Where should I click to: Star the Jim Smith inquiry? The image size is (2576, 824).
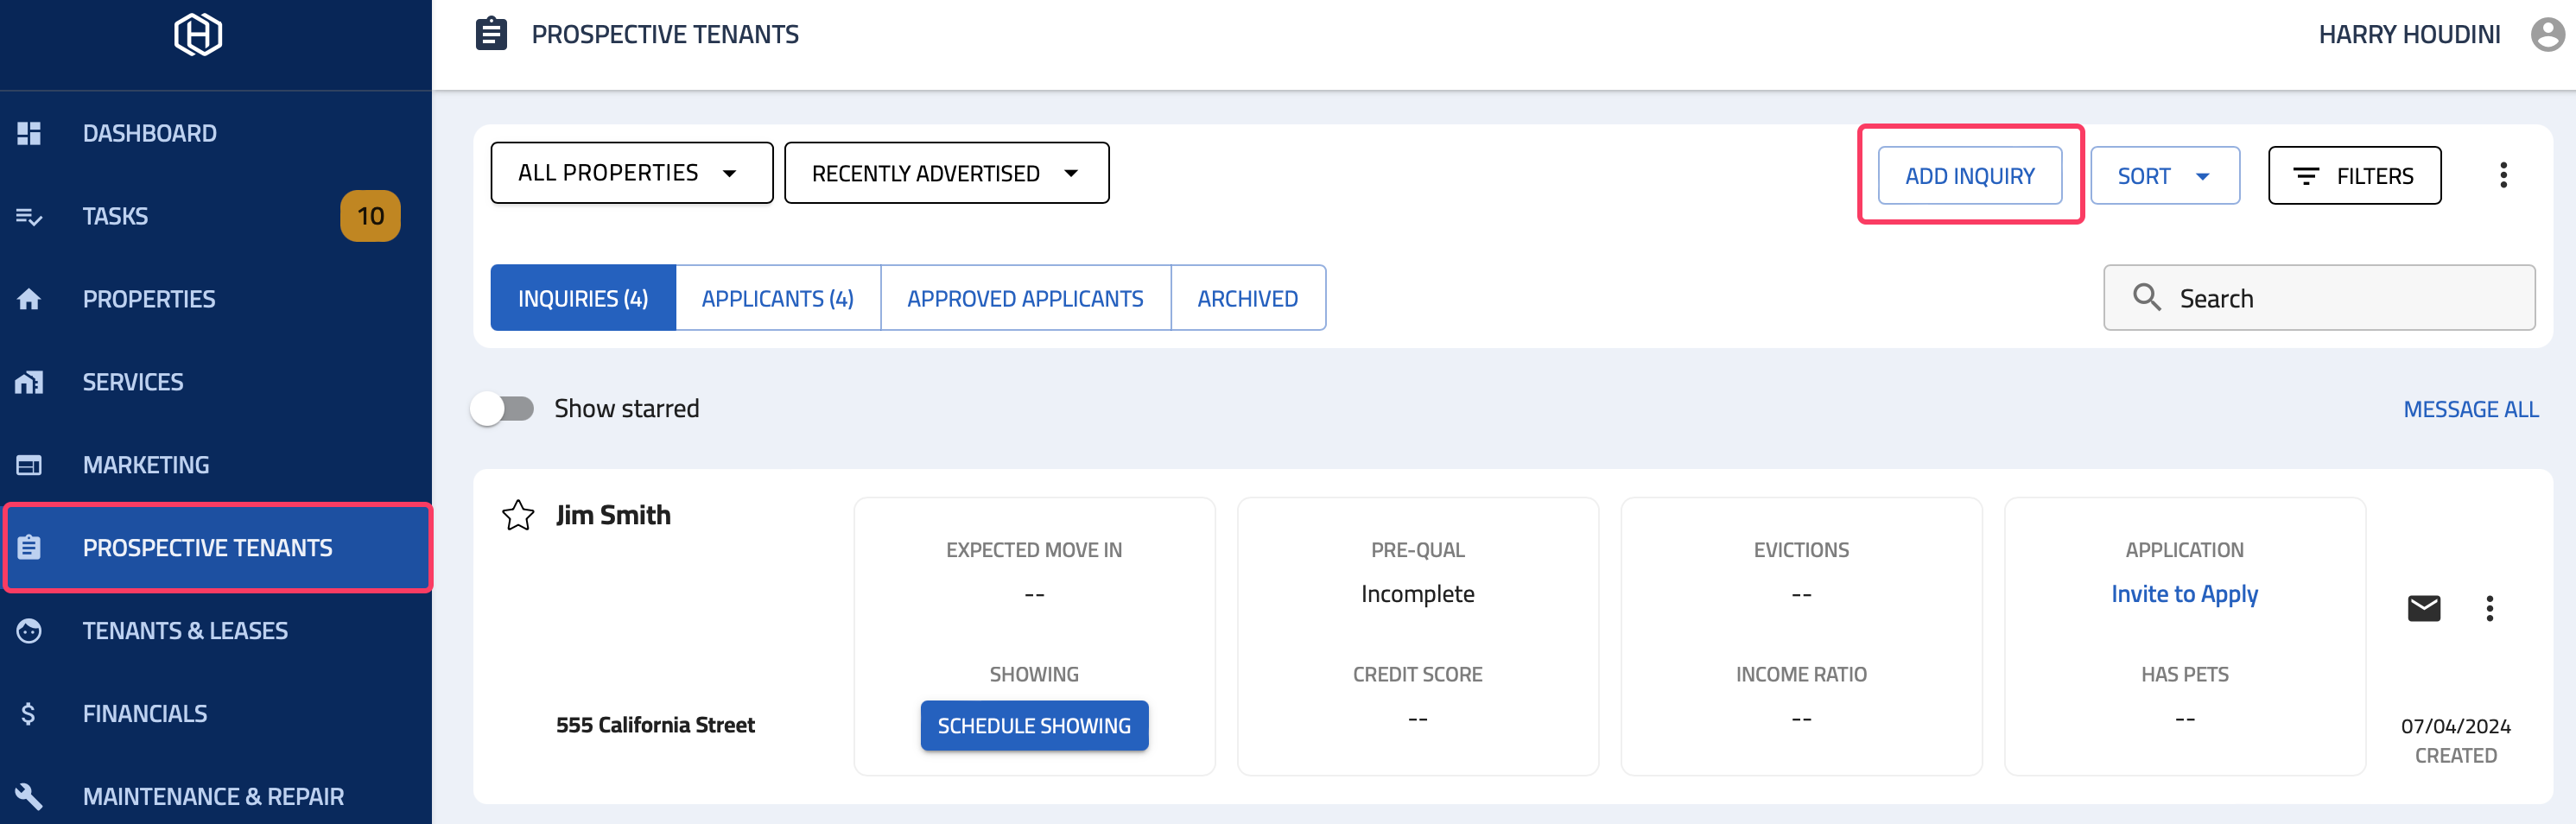(x=518, y=515)
